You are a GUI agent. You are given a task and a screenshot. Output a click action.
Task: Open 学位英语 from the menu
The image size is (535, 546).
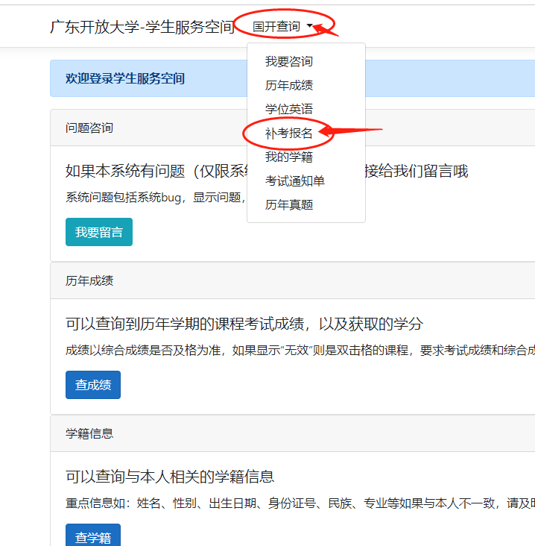click(x=288, y=110)
